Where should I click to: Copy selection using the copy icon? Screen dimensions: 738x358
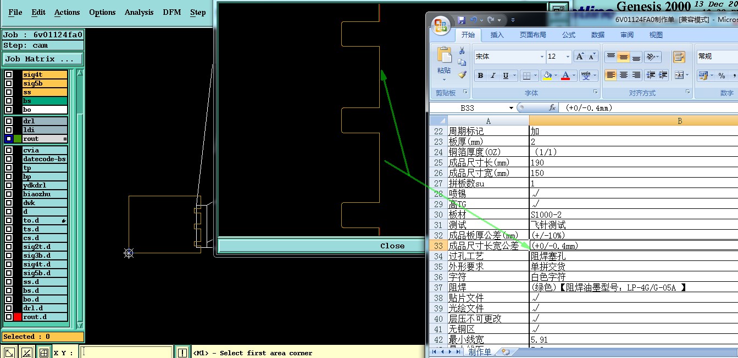click(x=462, y=62)
